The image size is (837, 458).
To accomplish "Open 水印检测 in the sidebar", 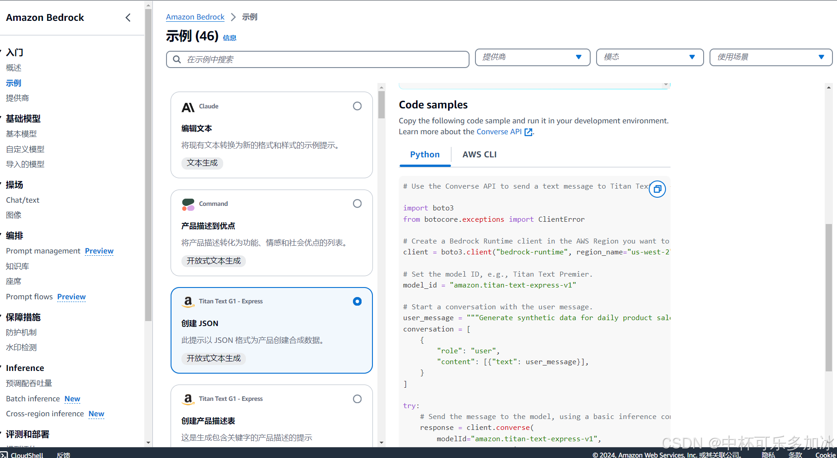I will point(21,347).
